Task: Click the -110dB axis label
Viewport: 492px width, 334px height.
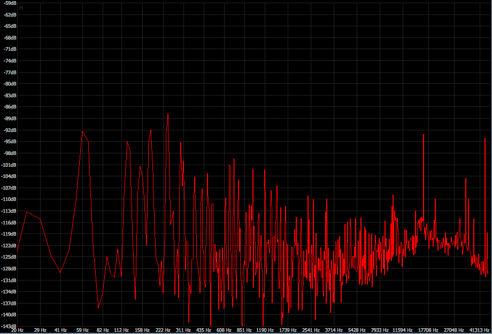Action: (9, 199)
